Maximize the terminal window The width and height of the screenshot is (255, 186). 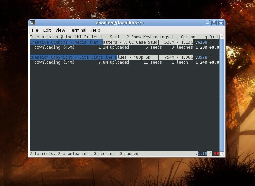214,23
